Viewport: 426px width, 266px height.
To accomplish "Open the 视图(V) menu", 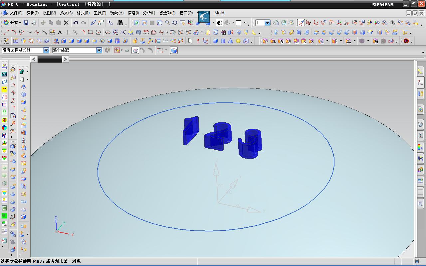I will (x=49, y=13).
